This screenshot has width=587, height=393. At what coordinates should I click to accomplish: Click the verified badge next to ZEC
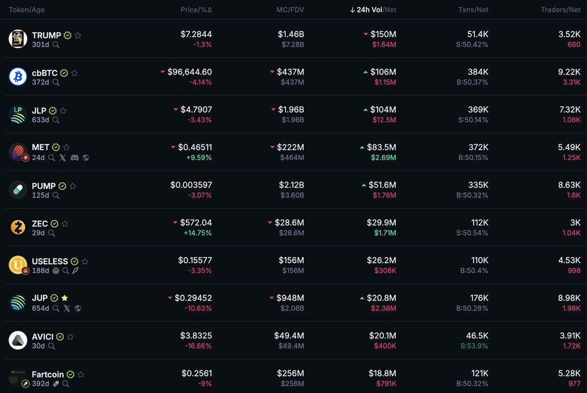pos(55,224)
